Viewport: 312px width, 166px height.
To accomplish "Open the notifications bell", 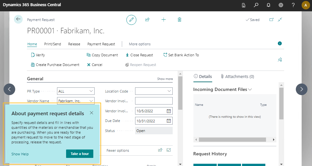I will [268, 5].
